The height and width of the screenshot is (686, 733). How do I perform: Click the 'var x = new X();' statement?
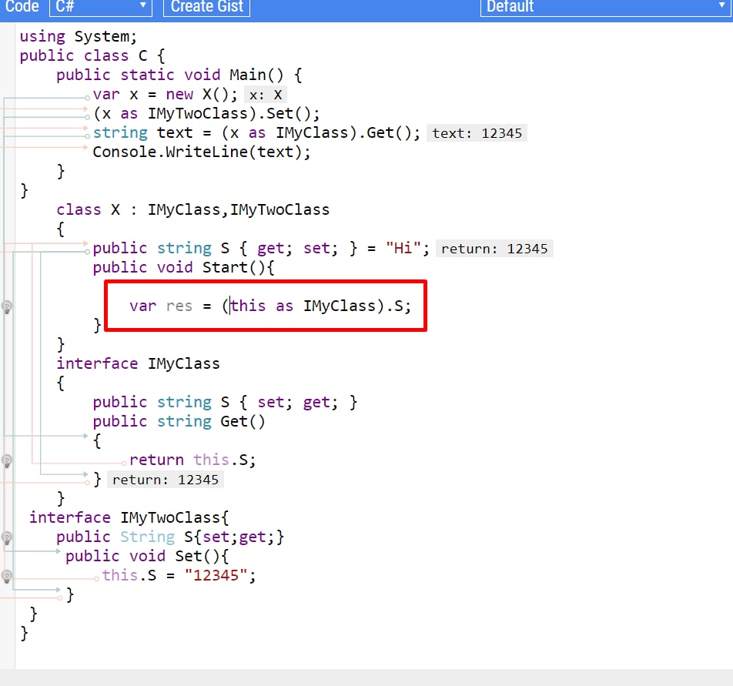[166, 95]
